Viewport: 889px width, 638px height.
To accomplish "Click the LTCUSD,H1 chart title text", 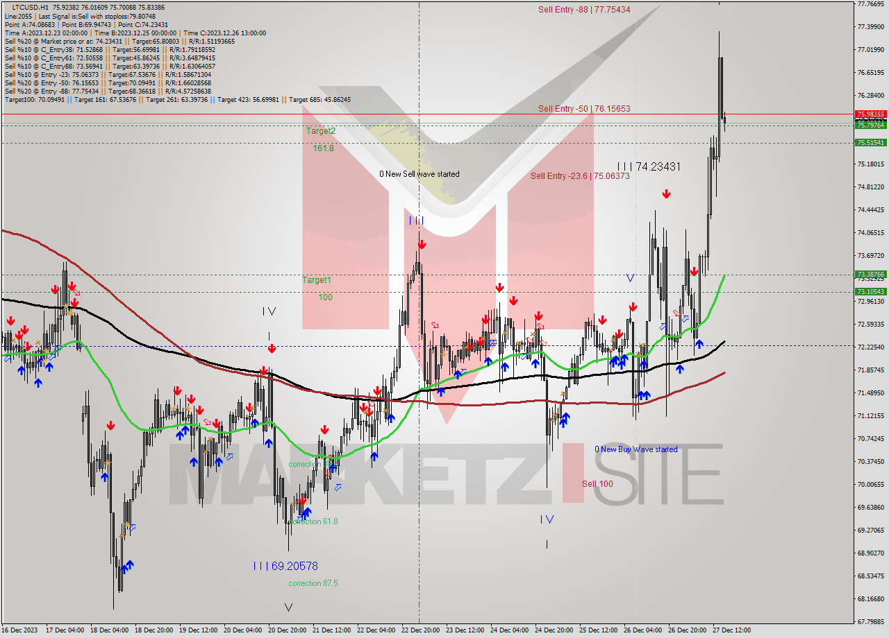I will tap(31, 7).
